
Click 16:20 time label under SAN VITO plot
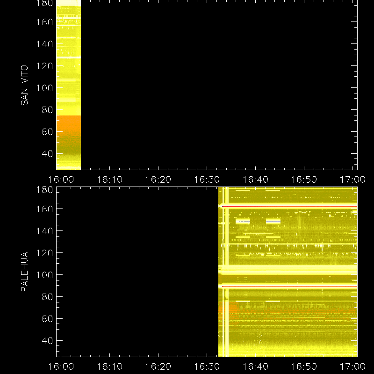click(x=158, y=180)
